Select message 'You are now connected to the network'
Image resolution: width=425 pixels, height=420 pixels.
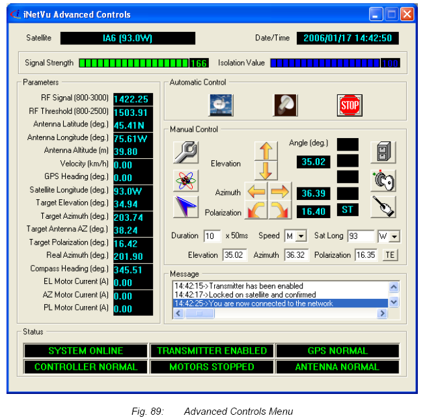[x=281, y=303]
